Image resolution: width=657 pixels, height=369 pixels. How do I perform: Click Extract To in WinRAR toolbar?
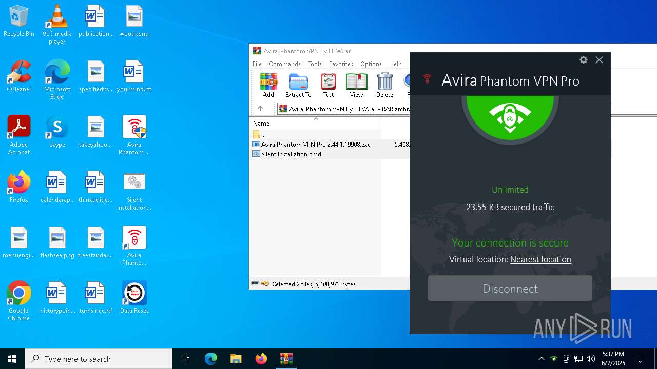(298, 85)
